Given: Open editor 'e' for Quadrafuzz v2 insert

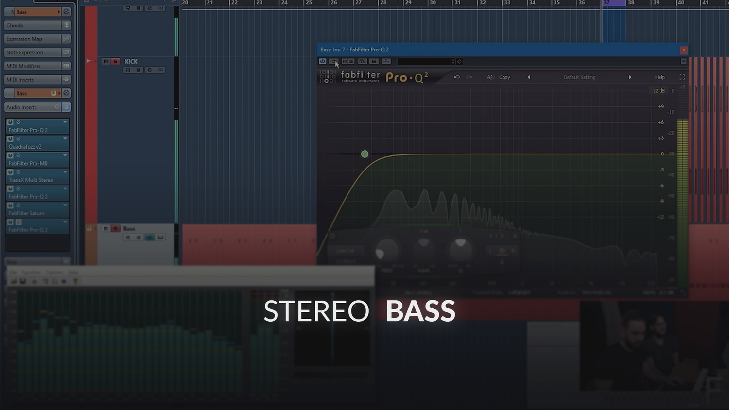Looking at the screenshot, I should (x=18, y=138).
